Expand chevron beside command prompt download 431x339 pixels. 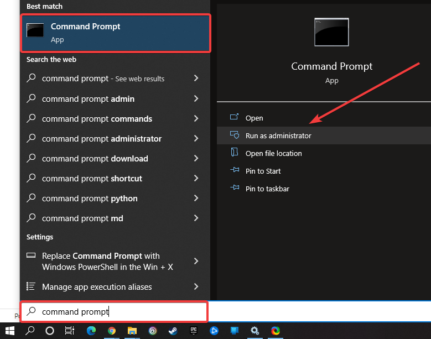(x=196, y=159)
